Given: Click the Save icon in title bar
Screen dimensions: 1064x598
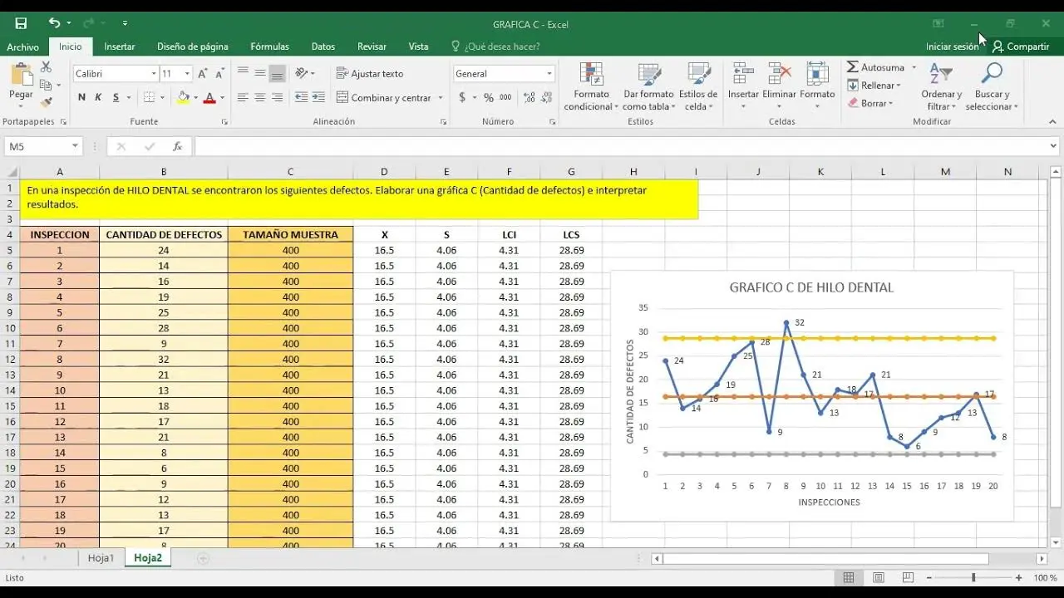Looking at the screenshot, I should 21,23.
